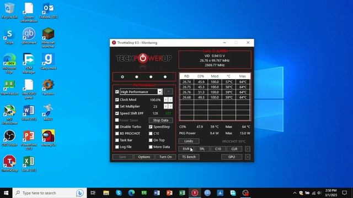Open the C10 states window
This screenshot has width=353, height=198.
[218, 149]
